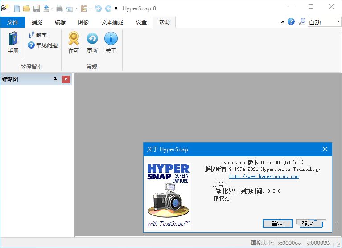
Task: Open the 文件 file menu
Action: (12, 22)
